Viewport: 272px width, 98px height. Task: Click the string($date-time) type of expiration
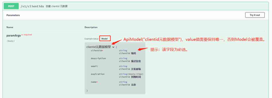(131, 74)
